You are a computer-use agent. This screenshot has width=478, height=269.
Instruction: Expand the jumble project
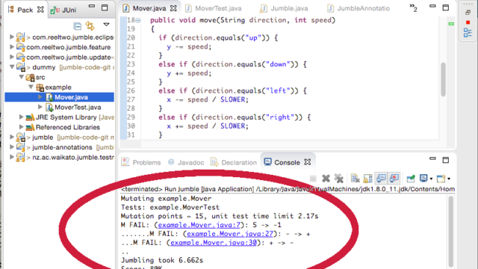[12, 137]
